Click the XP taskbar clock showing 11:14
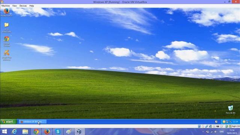240x135 pixels. point(235,121)
